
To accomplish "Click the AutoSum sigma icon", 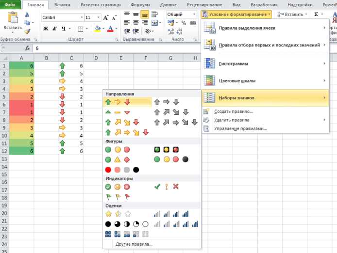I will 316,15.
